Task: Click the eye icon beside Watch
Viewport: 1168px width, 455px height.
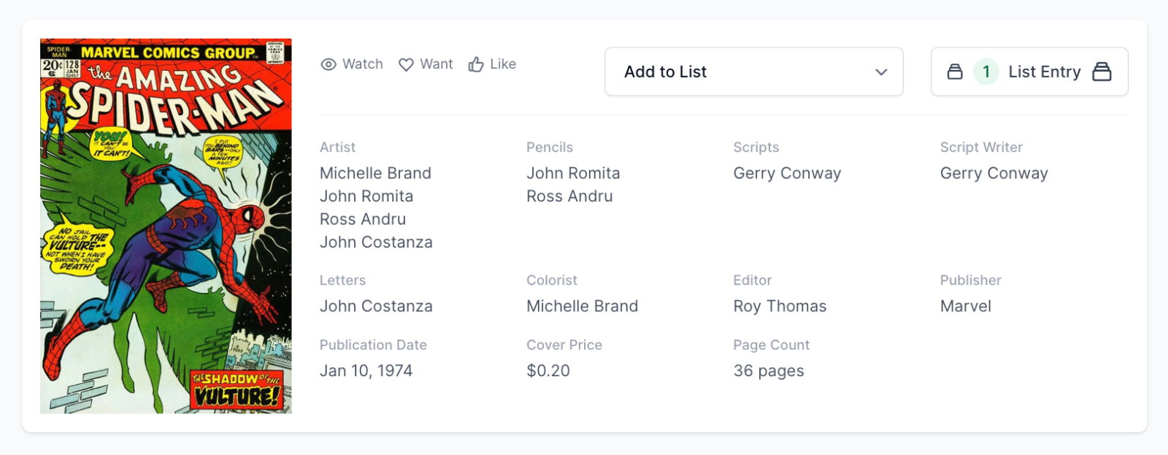Action: [328, 64]
